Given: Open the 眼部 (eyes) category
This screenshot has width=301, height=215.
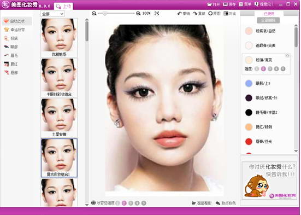Looking at the screenshot, I should coord(11,47).
